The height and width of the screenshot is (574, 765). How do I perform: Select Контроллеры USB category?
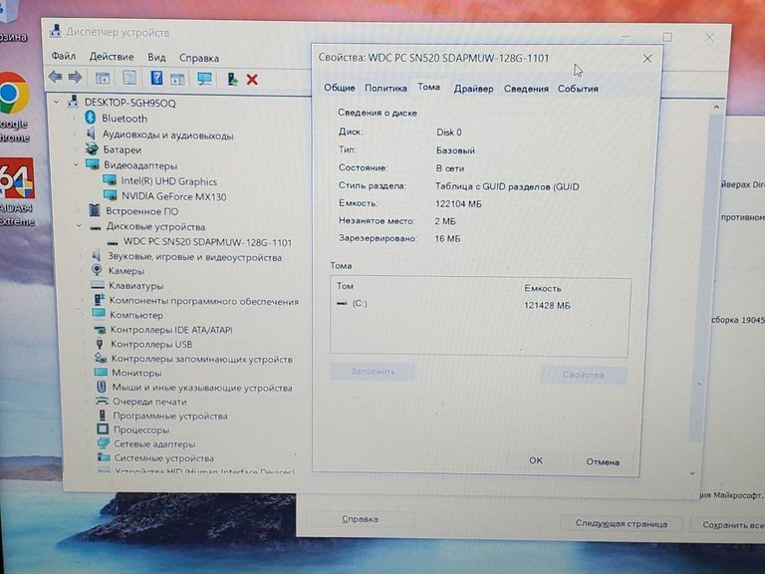151,344
